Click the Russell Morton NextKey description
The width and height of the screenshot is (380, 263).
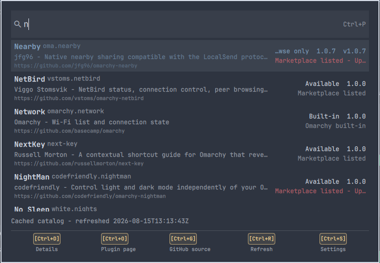click(141, 155)
